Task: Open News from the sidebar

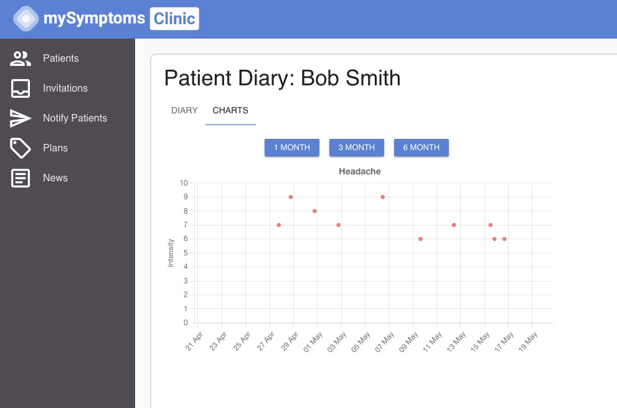Action: (55, 178)
